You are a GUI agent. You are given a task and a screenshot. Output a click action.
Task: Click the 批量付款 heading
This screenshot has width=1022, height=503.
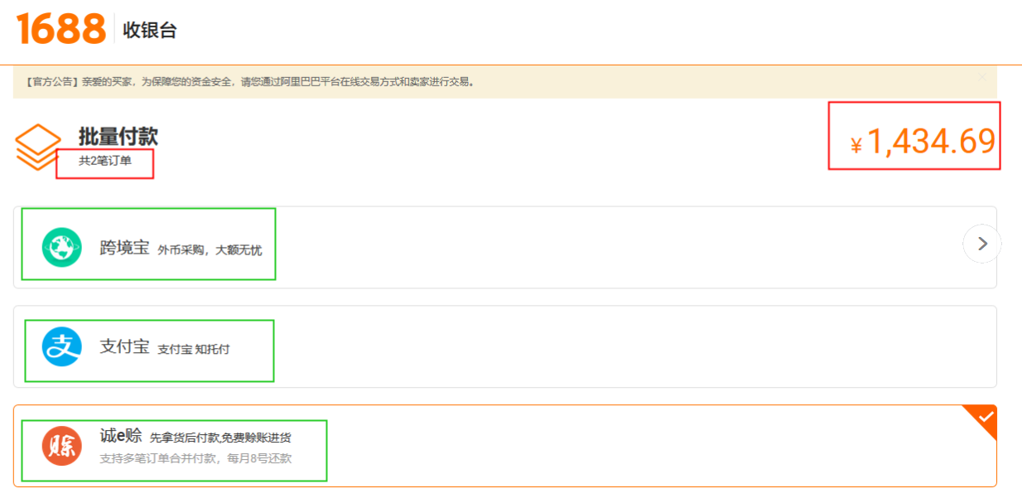click(x=118, y=136)
